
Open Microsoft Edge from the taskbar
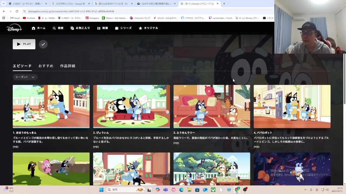(x=181, y=190)
